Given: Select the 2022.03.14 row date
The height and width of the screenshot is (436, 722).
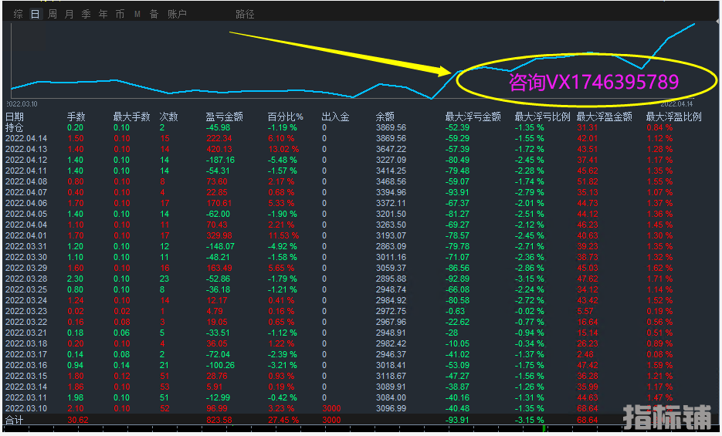Looking at the screenshot, I should (x=25, y=387).
